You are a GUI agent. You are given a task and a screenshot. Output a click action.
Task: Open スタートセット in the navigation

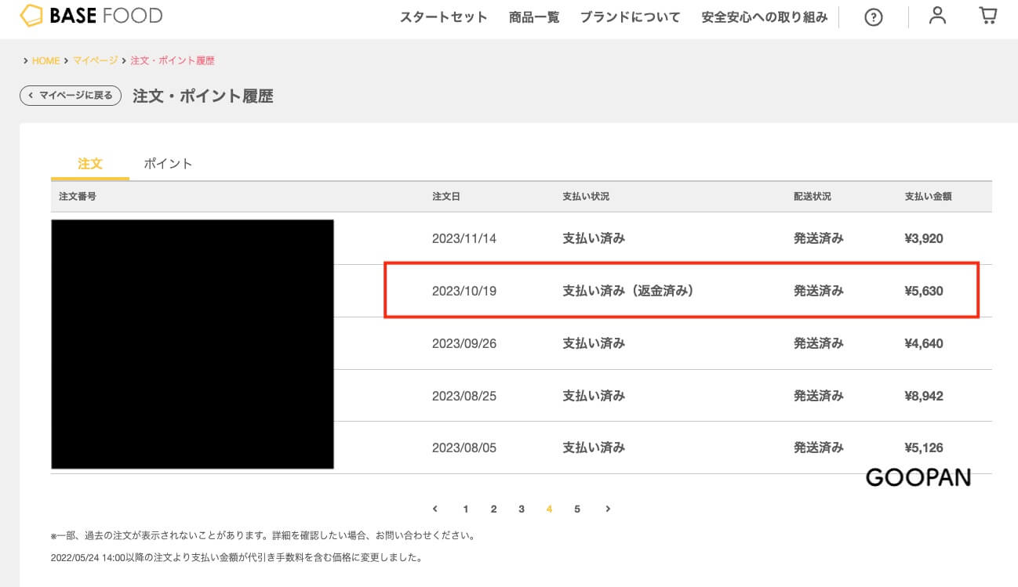pyautogui.click(x=443, y=17)
